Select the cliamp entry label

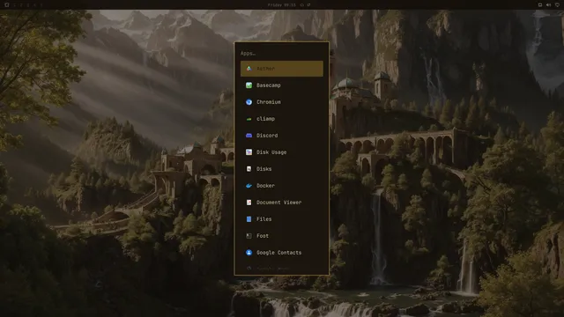(x=265, y=119)
